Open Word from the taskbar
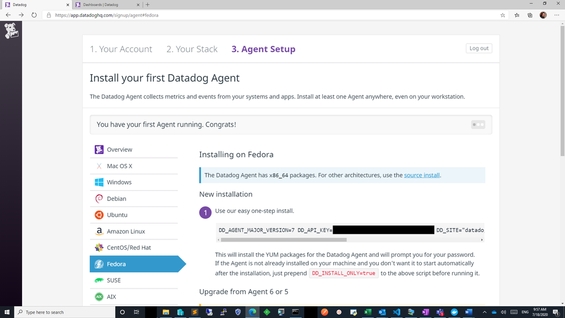The height and width of the screenshot is (318, 565). 469,312
